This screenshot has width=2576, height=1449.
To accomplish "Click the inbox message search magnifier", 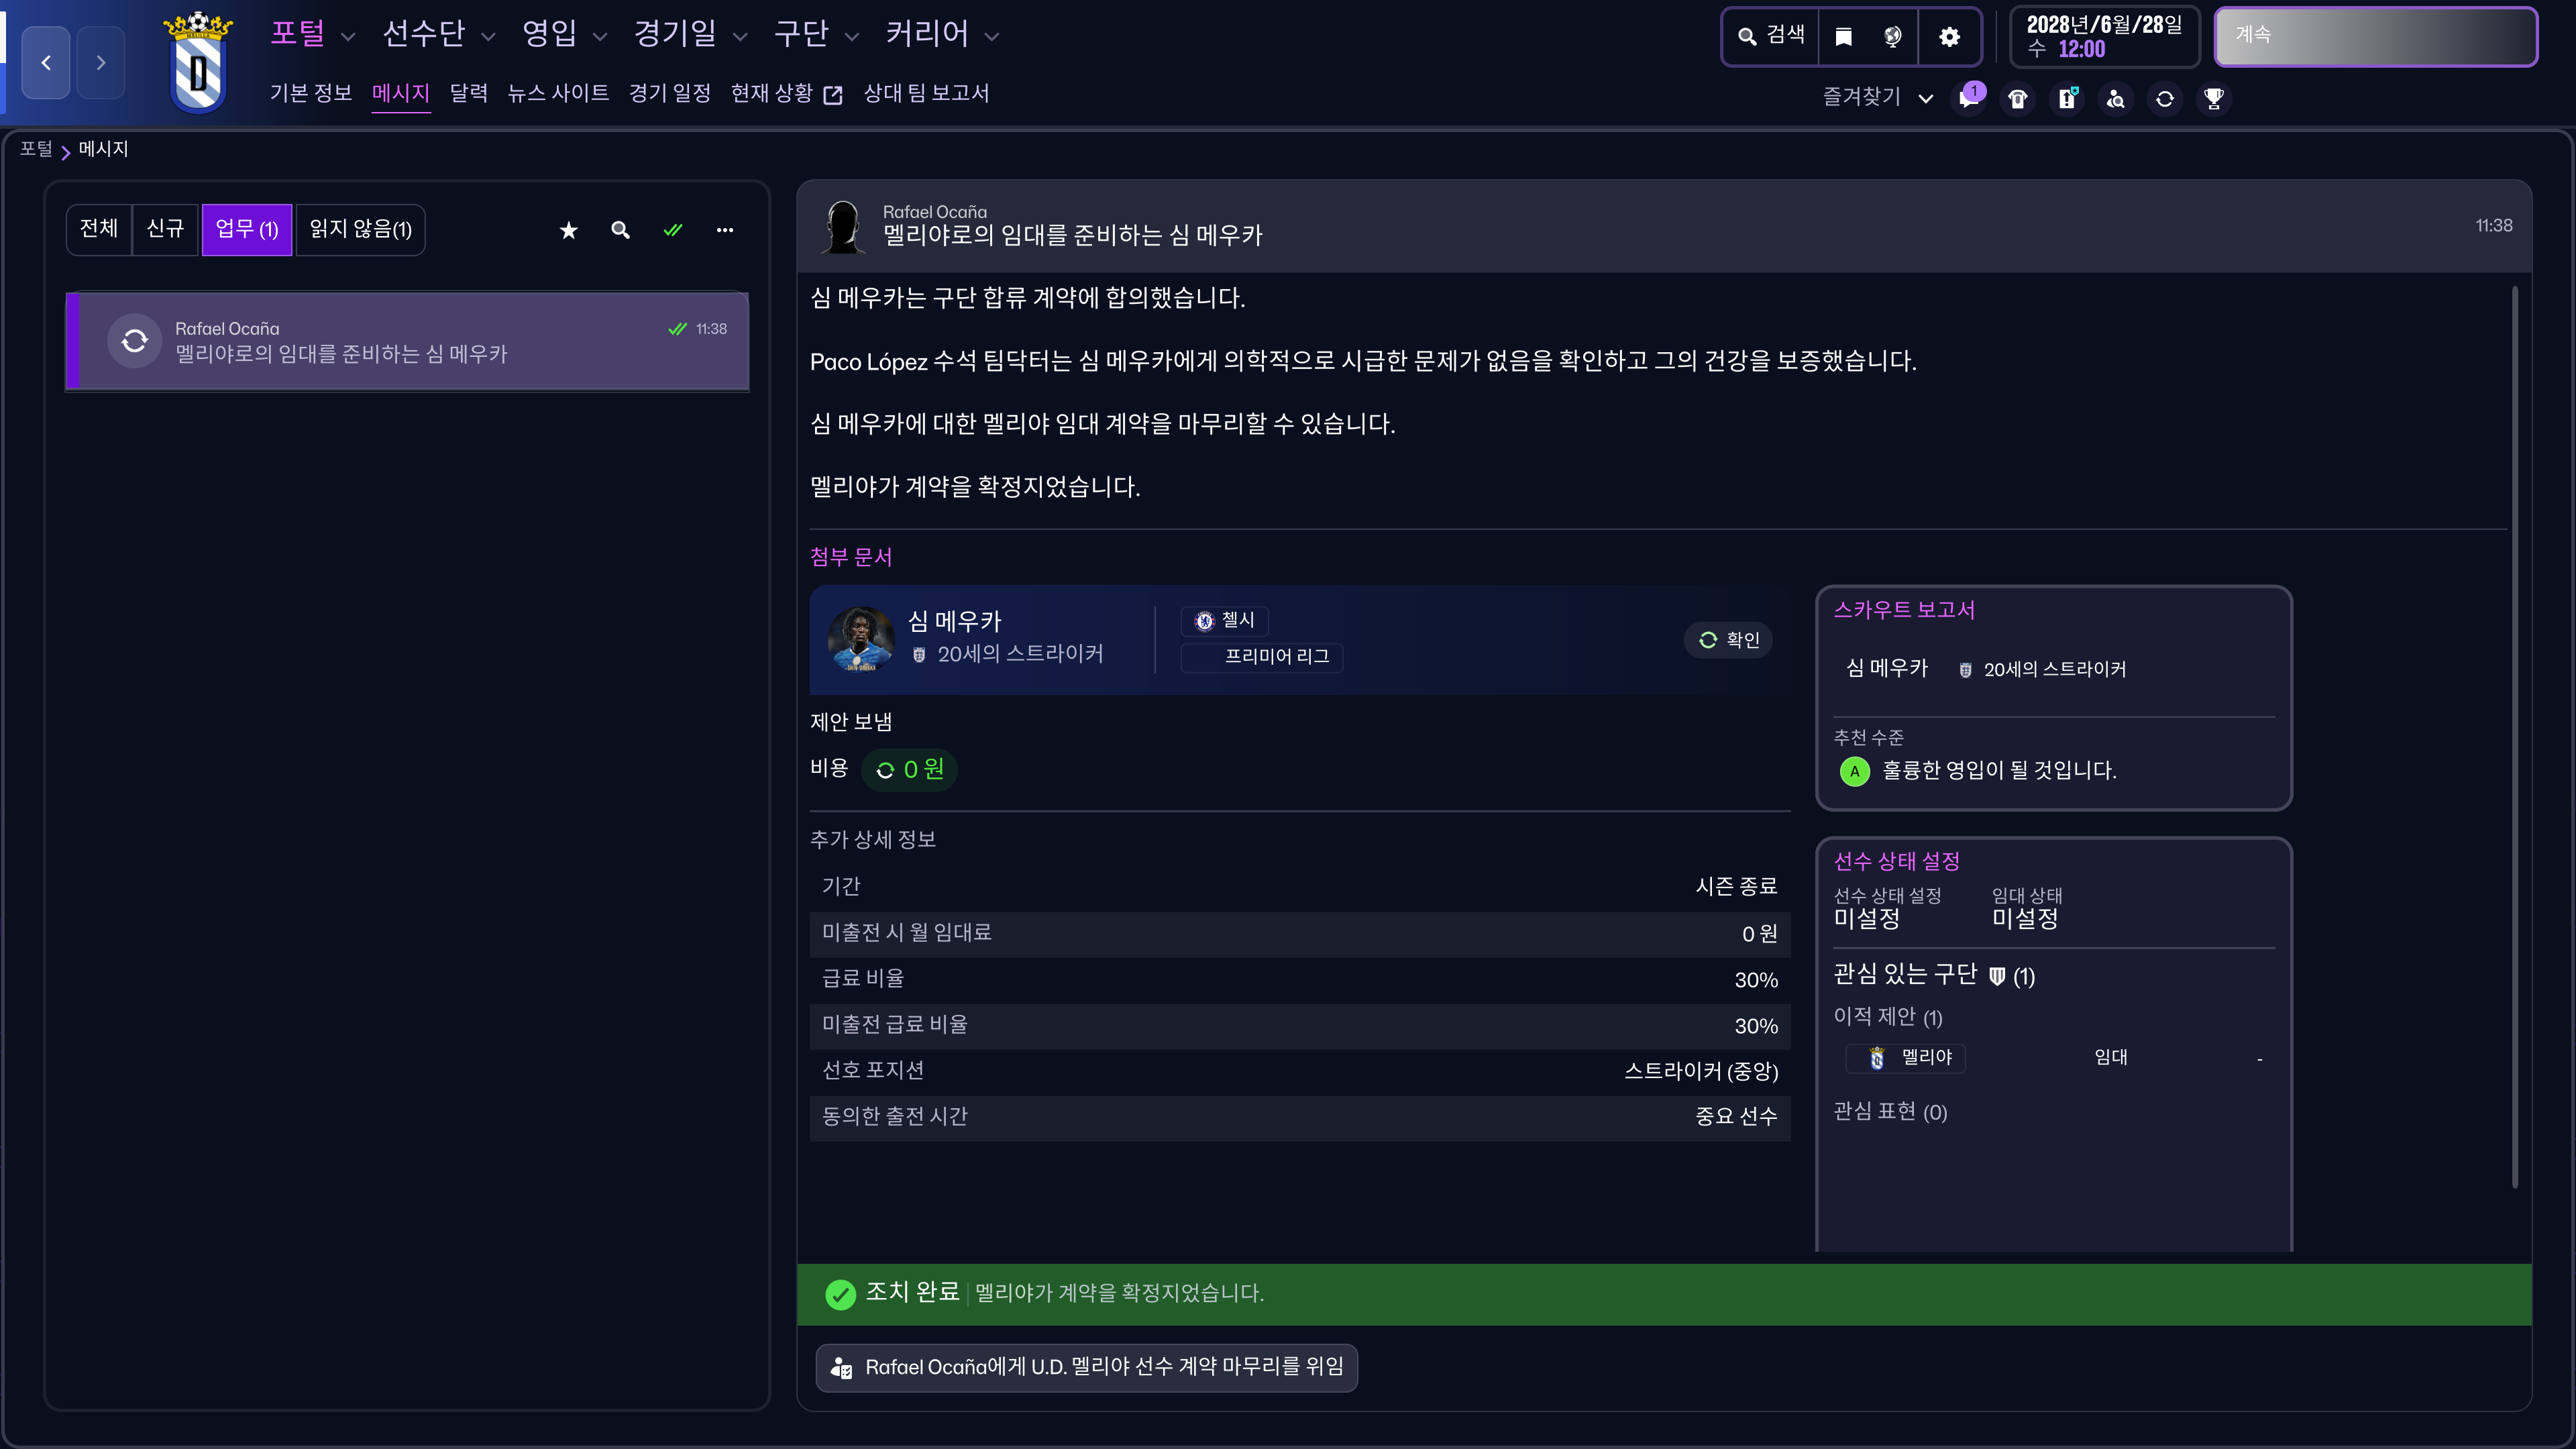I will point(620,230).
